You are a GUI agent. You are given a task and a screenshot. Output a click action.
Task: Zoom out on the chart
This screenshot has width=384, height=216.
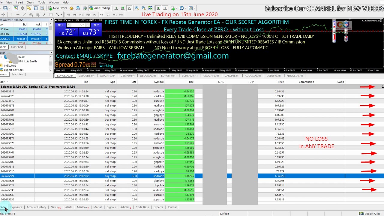tap(143, 8)
